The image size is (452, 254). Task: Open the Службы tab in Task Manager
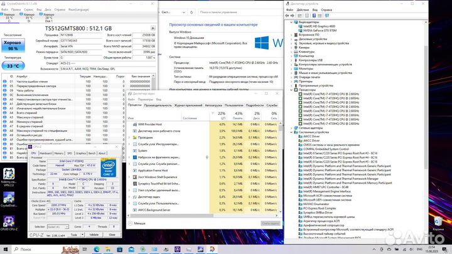click(x=272, y=105)
